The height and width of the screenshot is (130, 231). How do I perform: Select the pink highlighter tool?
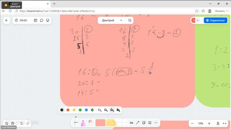pyautogui.click(x=83, y=123)
